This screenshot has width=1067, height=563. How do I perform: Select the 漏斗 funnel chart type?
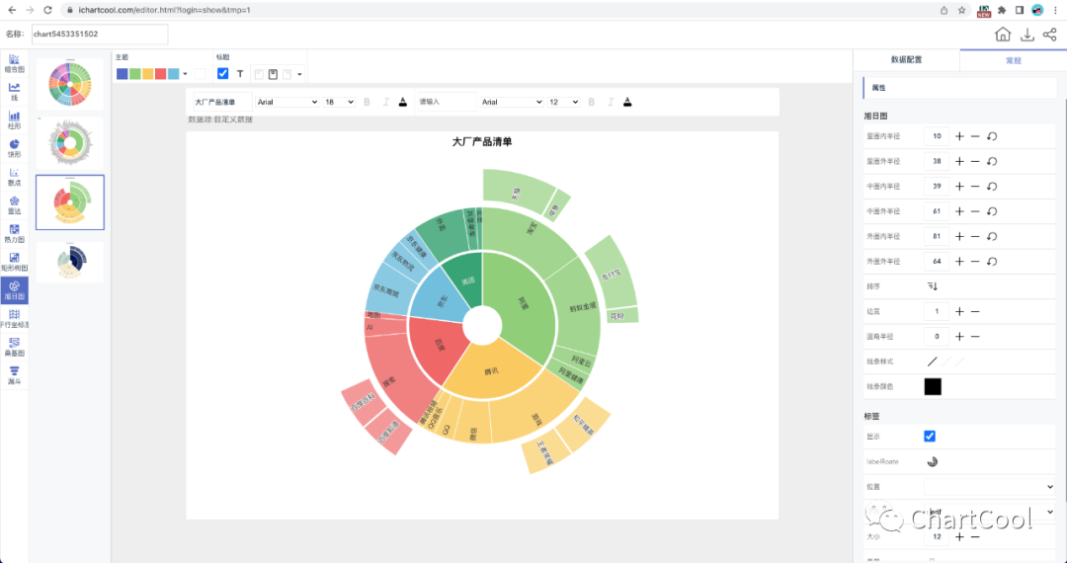14,374
